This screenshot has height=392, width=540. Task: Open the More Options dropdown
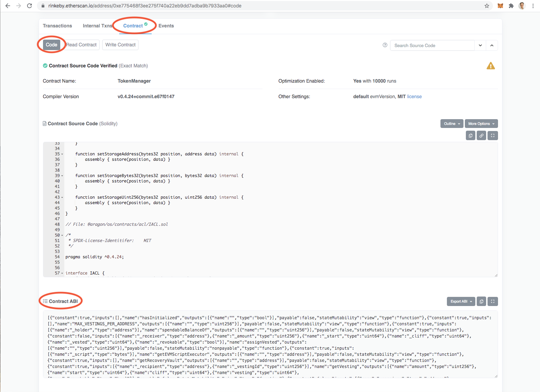(481, 124)
